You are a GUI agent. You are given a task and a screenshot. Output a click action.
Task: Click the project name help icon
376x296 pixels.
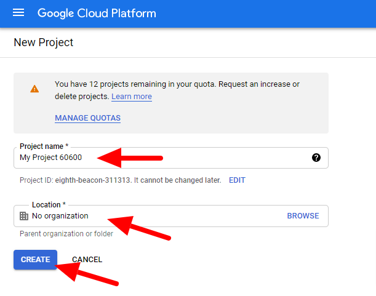[x=316, y=158]
